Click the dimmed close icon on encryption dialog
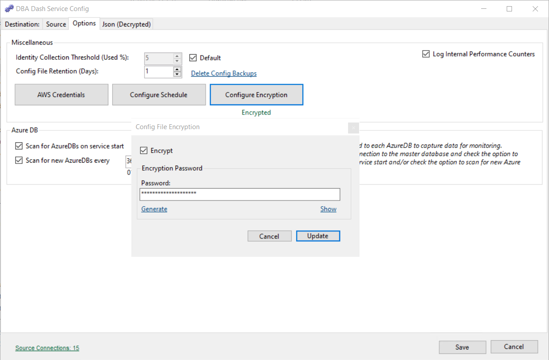Viewport: 549px width, 360px height. click(x=353, y=128)
